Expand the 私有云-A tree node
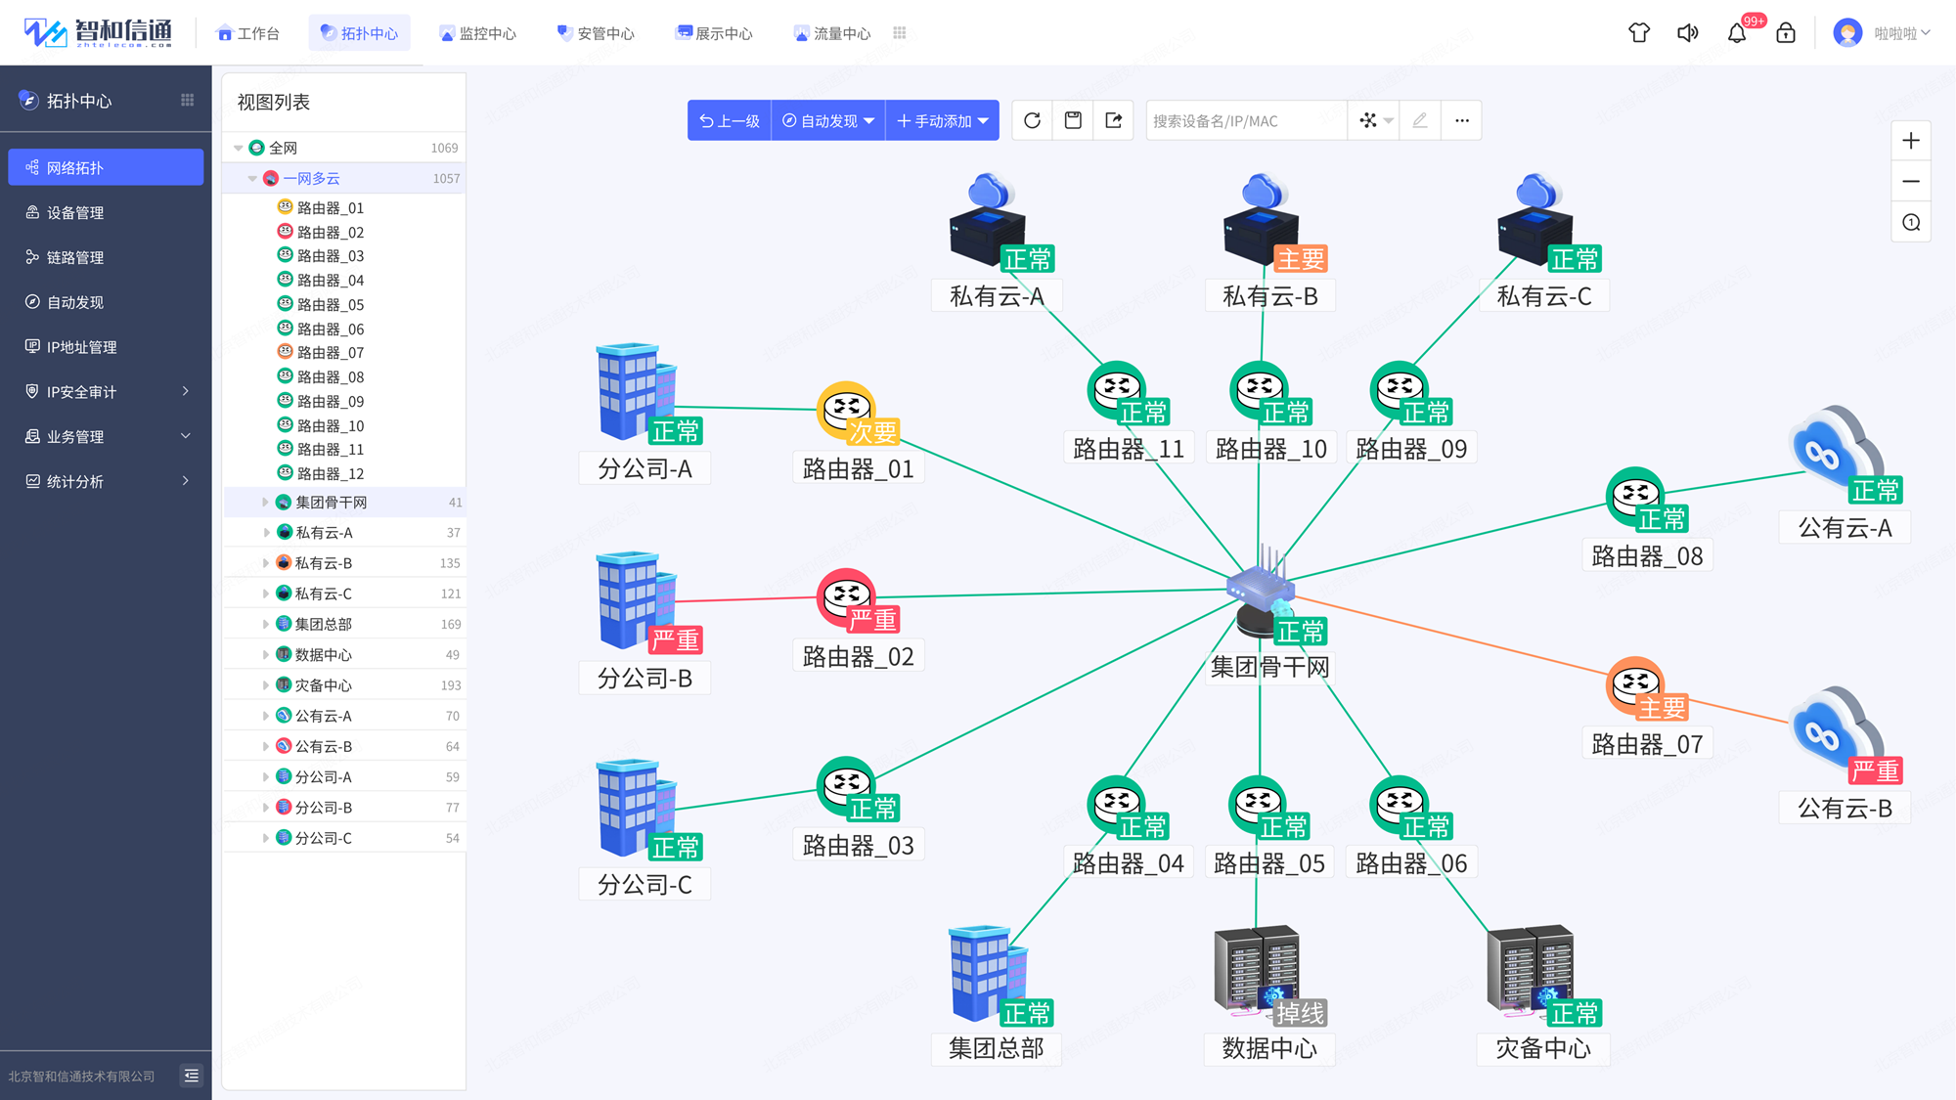This screenshot has width=1956, height=1100. pos(266,532)
